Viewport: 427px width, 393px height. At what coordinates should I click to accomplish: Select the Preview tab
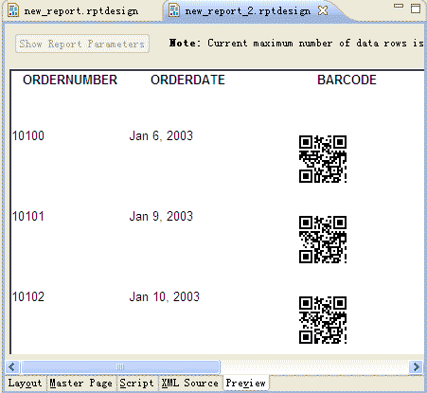(245, 383)
